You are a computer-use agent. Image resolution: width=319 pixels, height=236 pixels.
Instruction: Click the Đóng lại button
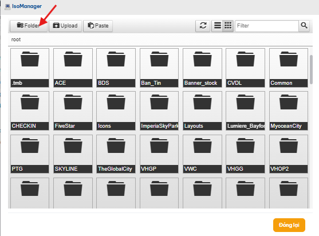(x=289, y=225)
